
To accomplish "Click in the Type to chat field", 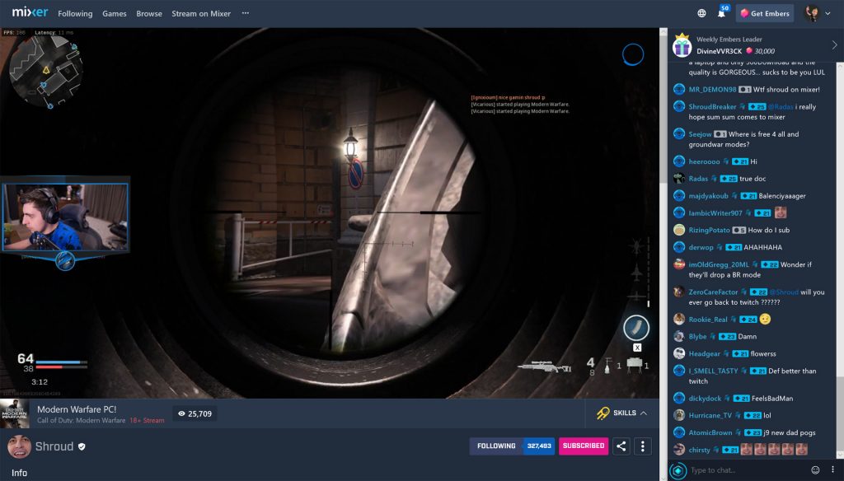I will [748, 470].
